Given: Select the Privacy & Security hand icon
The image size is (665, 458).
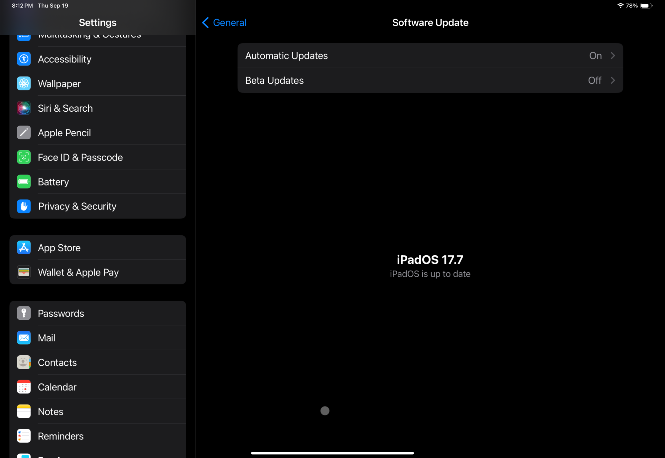Looking at the screenshot, I should point(24,206).
